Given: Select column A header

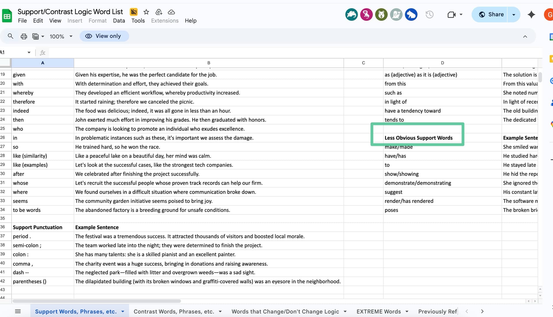Looking at the screenshot, I should 43,63.
